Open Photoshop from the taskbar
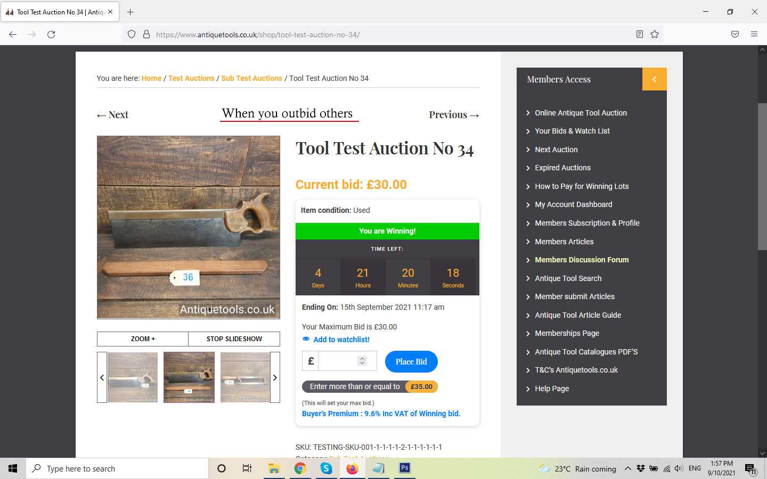This screenshot has height=479, width=767. (x=405, y=468)
